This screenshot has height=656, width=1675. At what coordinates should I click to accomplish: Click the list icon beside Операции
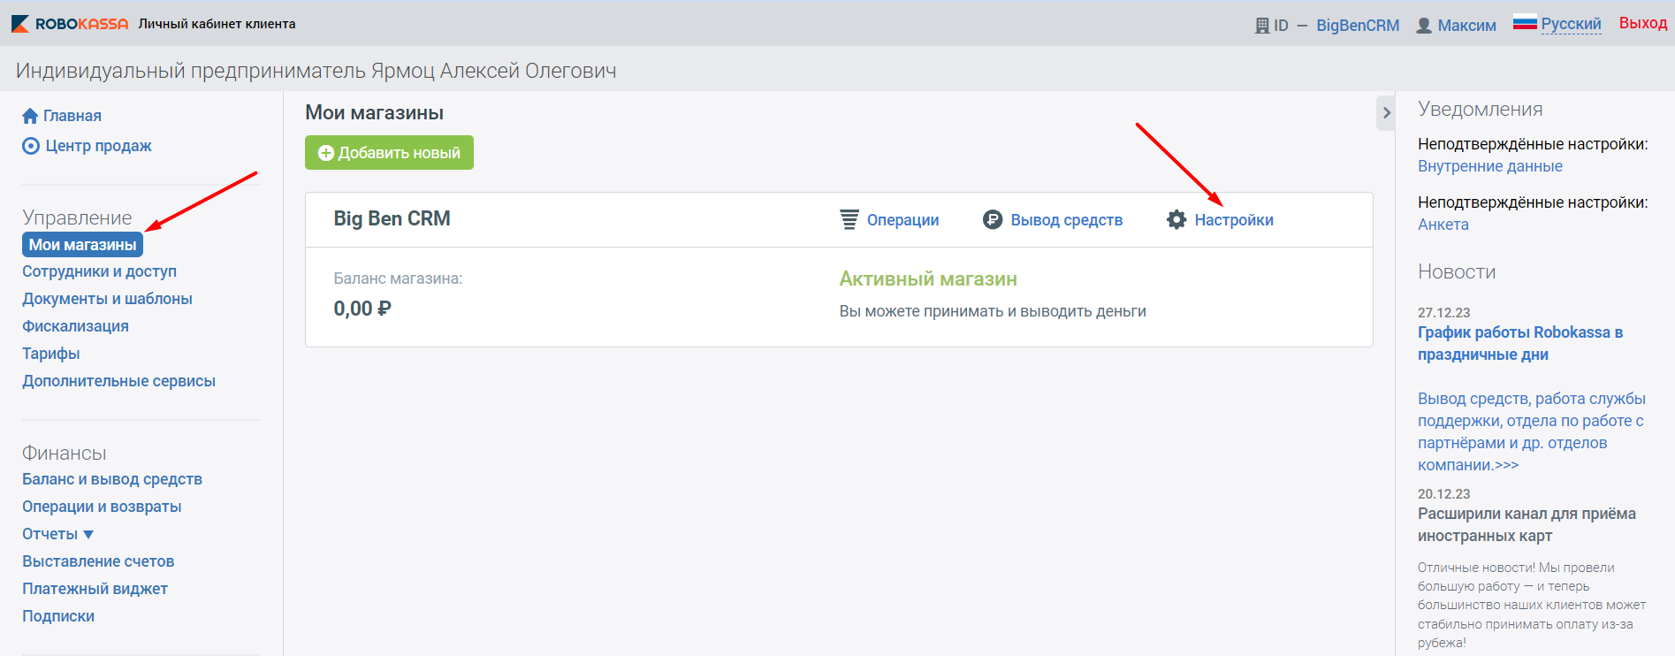[849, 219]
